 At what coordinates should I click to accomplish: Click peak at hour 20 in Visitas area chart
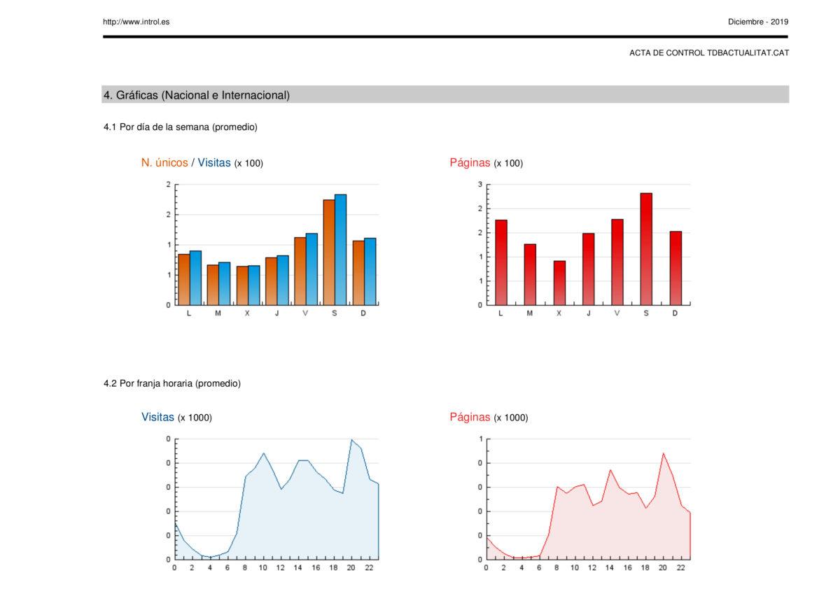tap(351, 440)
